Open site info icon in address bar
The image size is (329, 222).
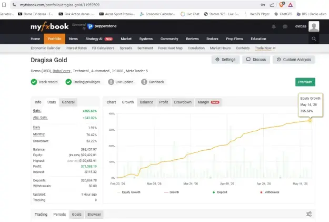point(14,5)
